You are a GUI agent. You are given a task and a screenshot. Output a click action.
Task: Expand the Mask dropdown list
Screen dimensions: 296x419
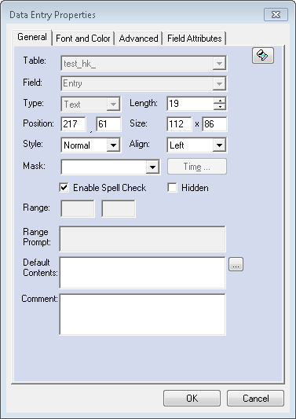tap(152, 167)
